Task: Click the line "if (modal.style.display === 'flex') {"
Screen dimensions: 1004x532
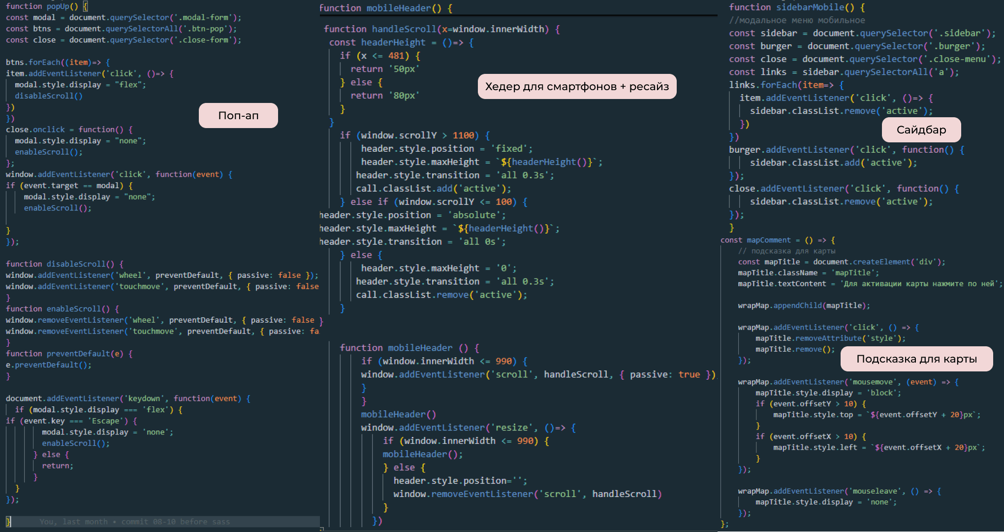Action: 99,410
